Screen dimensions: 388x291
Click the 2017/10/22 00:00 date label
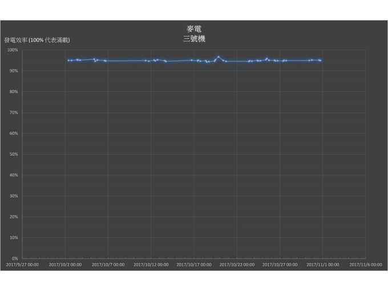pyautogui.click(x=237, y=265)
